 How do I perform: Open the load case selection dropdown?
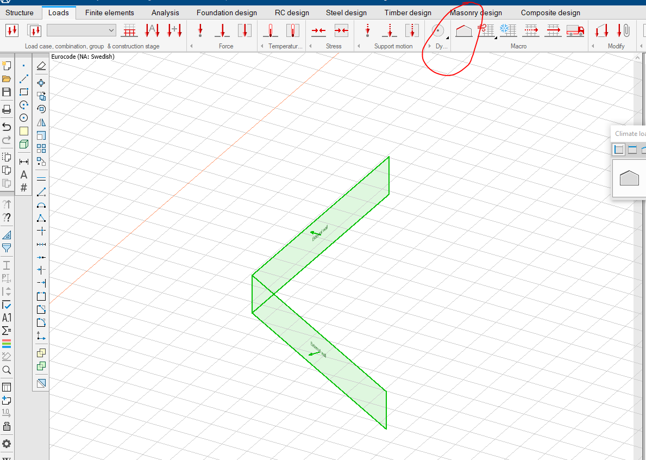point(81,30)
